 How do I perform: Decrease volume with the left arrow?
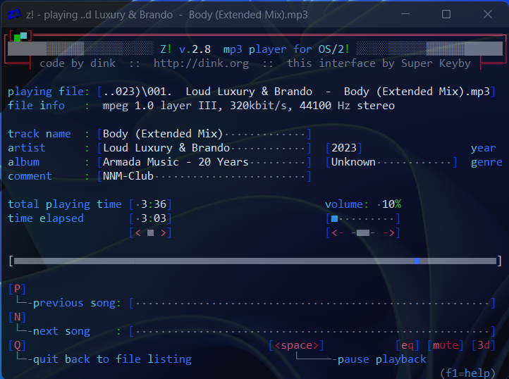click(338, 232)
